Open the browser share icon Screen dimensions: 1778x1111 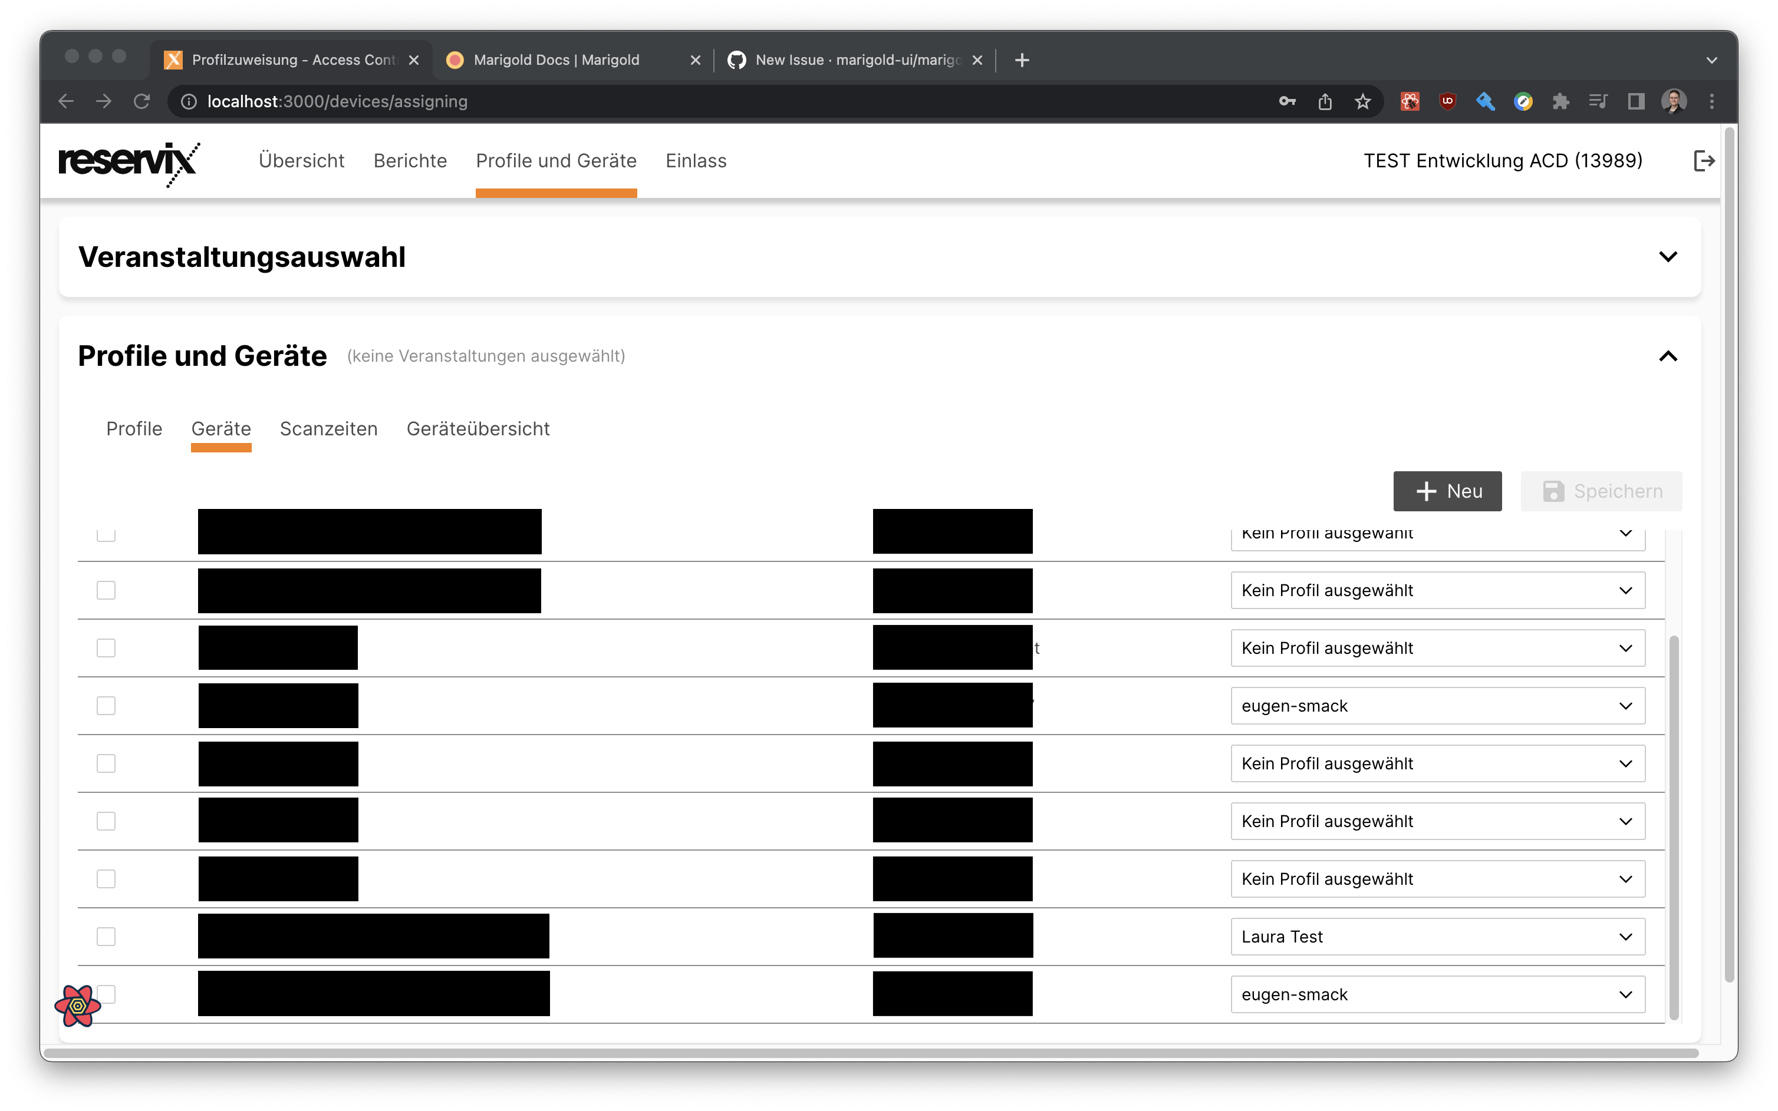point(1325,101)
